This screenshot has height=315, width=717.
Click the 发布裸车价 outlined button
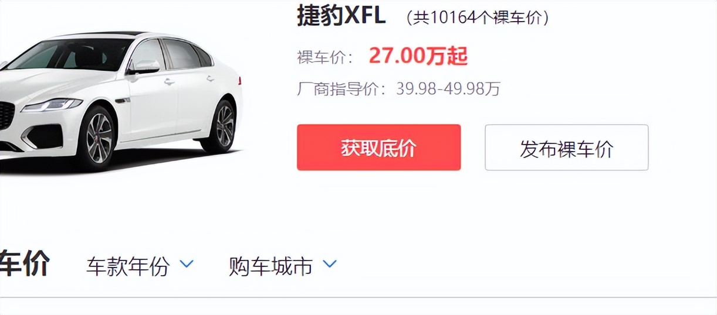(566, 148)
